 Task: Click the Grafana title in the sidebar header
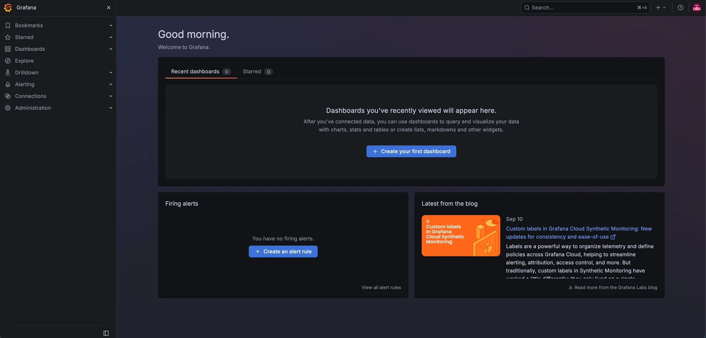pyautogui.click(x=26, y=7)
